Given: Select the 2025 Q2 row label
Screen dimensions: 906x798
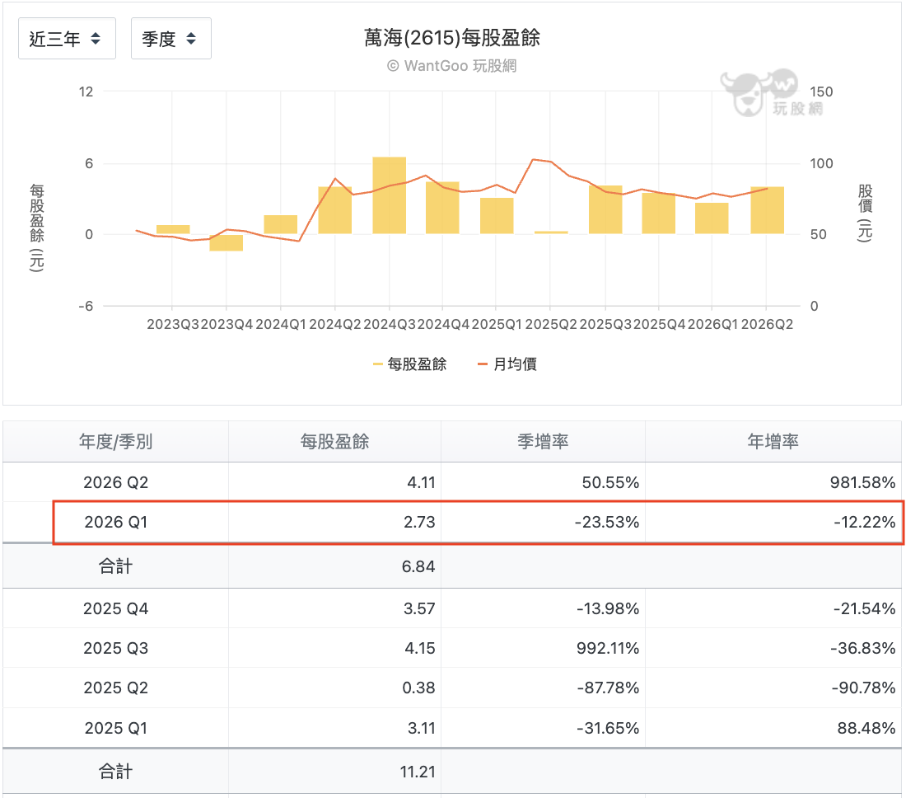Looking at the screenshot, I should (x=115, y=688).
